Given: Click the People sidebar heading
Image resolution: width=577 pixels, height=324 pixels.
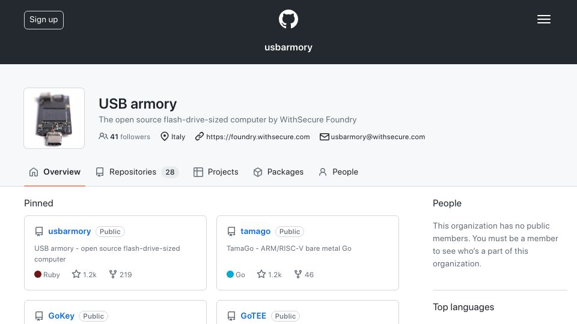Looking at the screenshot, I should click(447, 203).
